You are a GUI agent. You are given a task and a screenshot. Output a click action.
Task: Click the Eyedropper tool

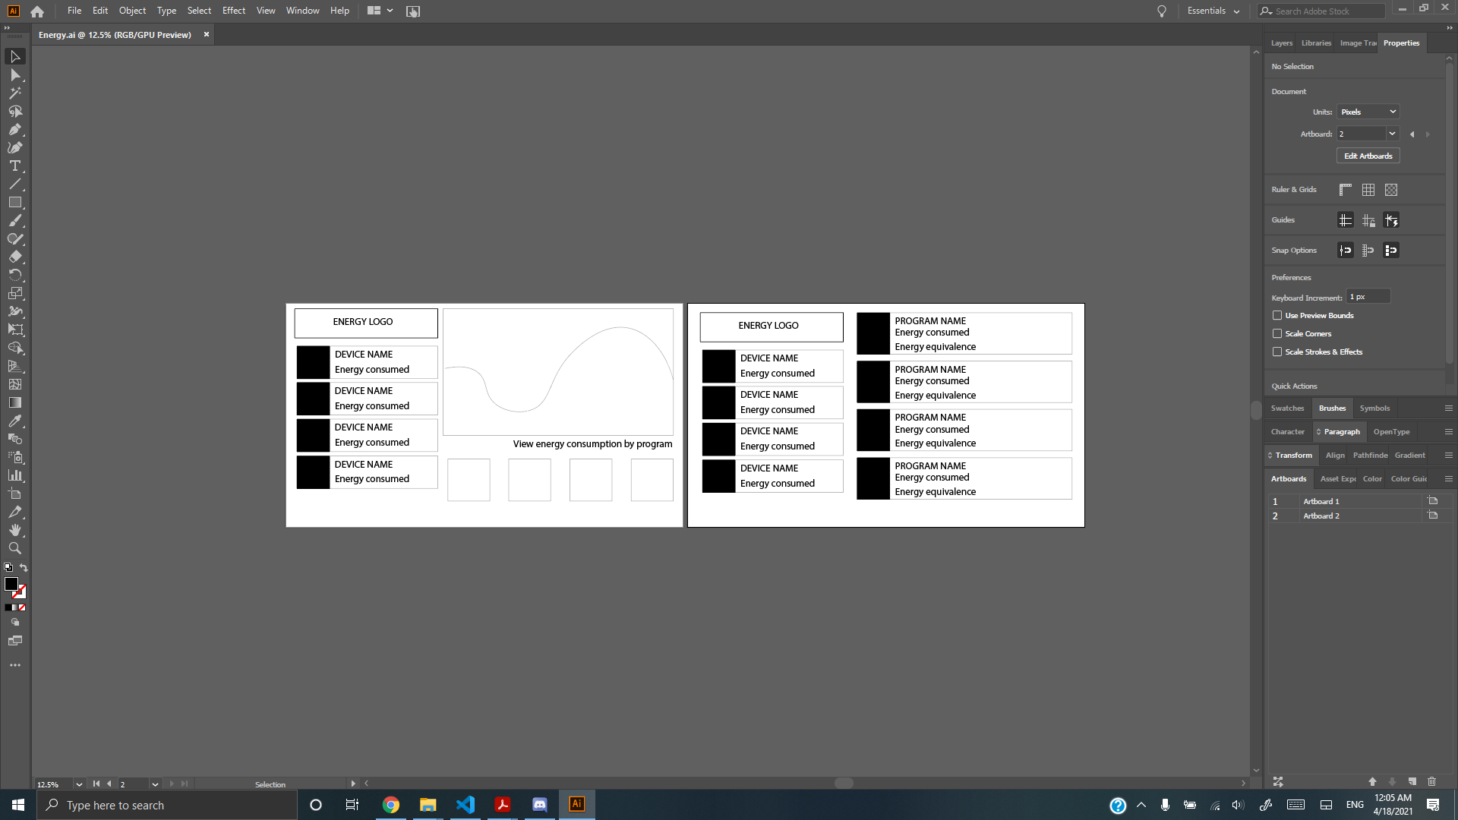14,421
